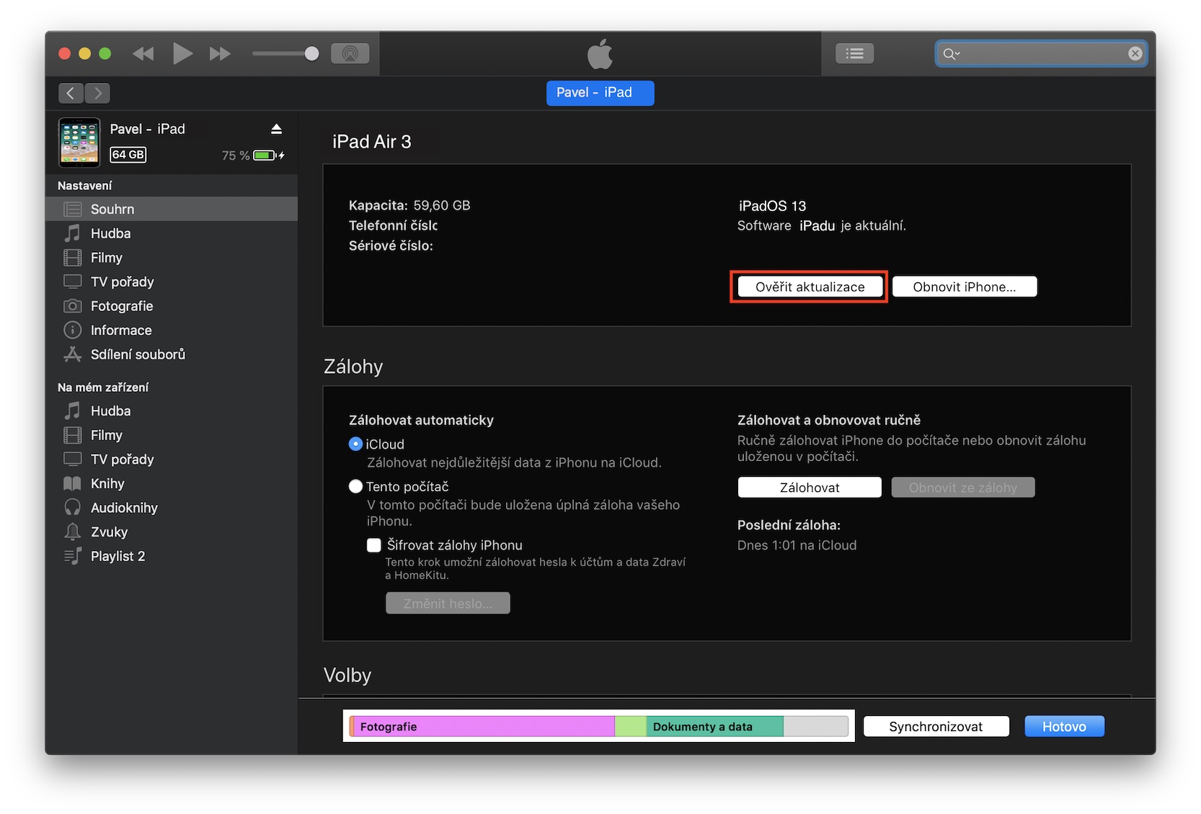
Task: Open the Up Next list button
Action: click(x=854, y=53)
